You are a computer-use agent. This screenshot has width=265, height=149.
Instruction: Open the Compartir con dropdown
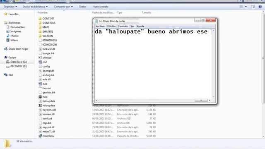coord(63,7)
